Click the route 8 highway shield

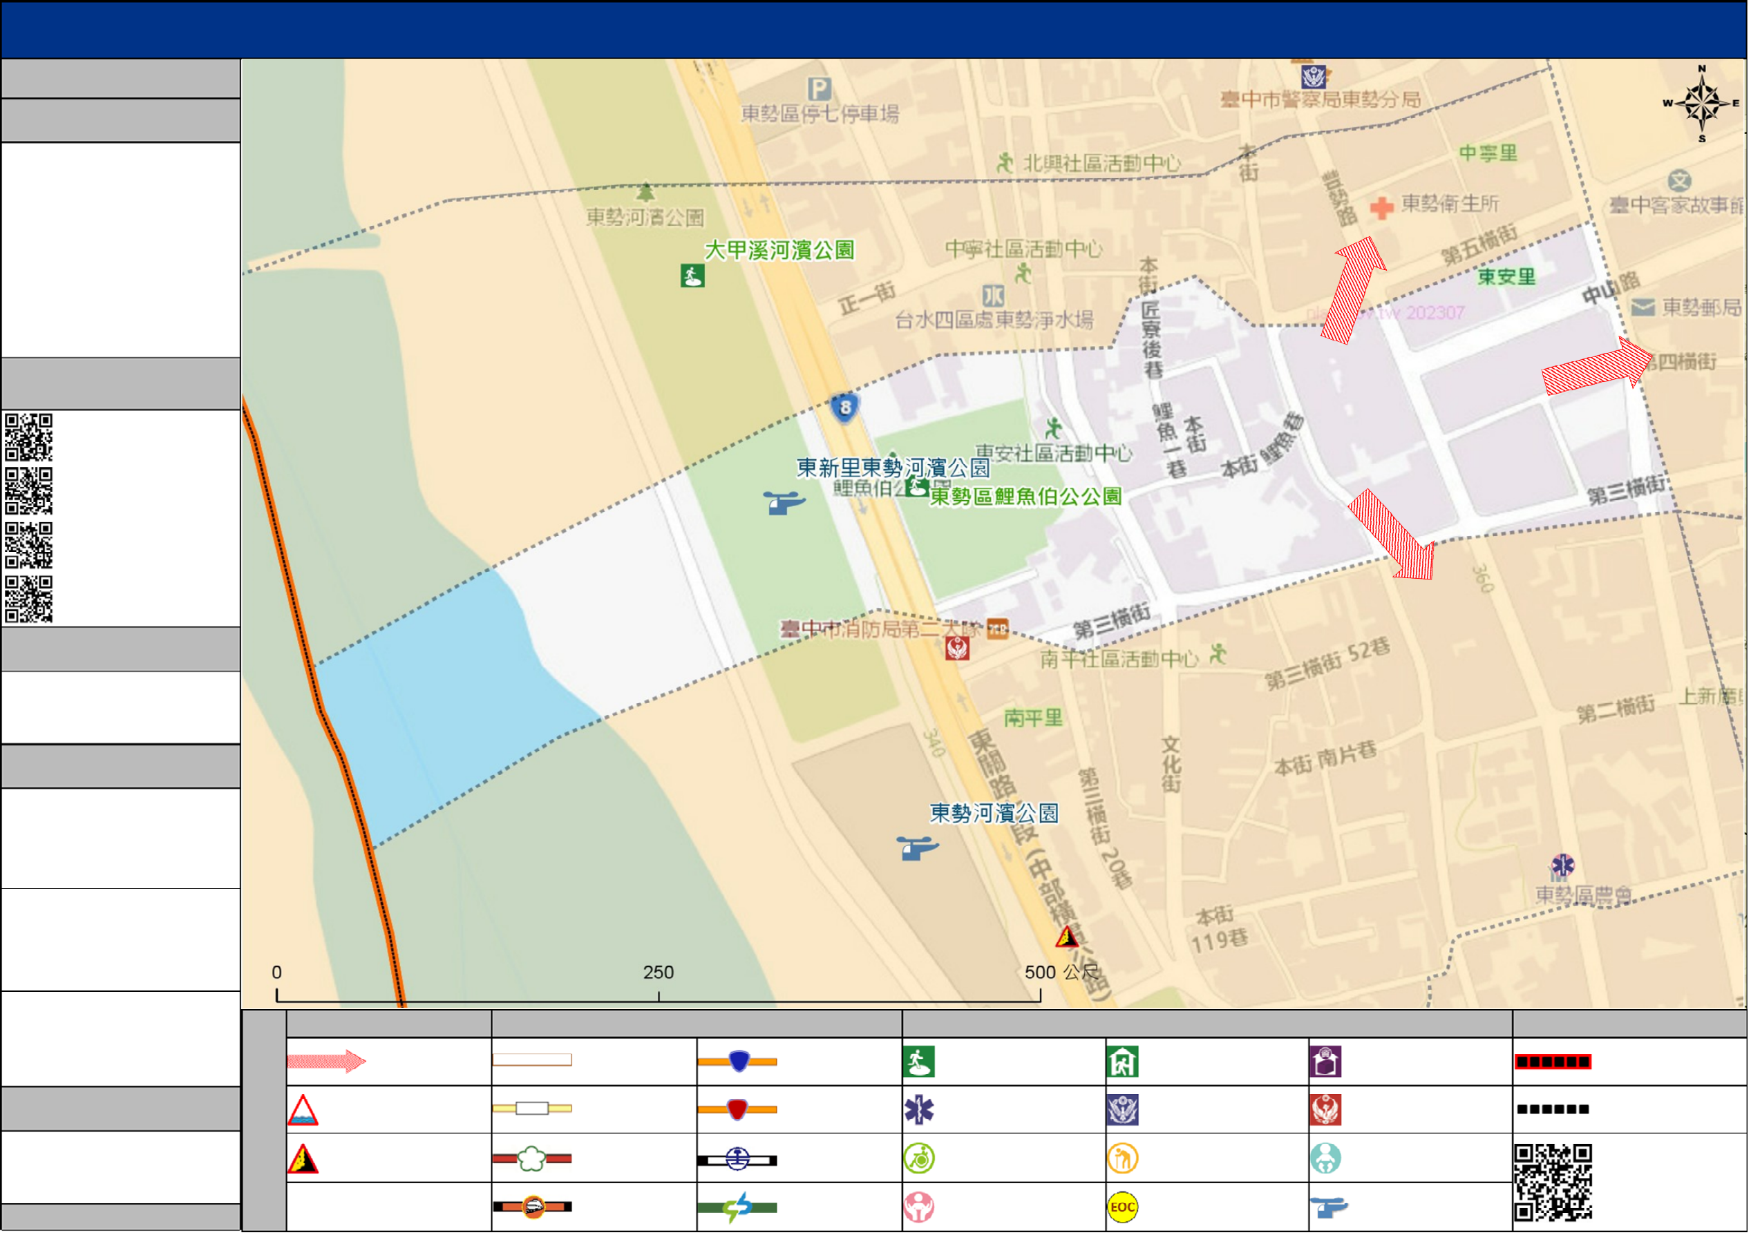(x=846, y=408)
